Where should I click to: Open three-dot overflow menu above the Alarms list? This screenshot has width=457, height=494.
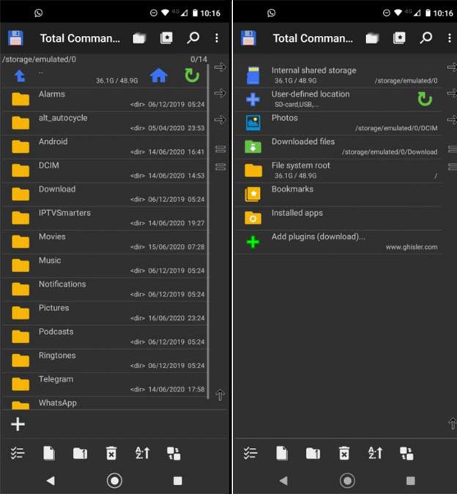[x=216, y=38]
